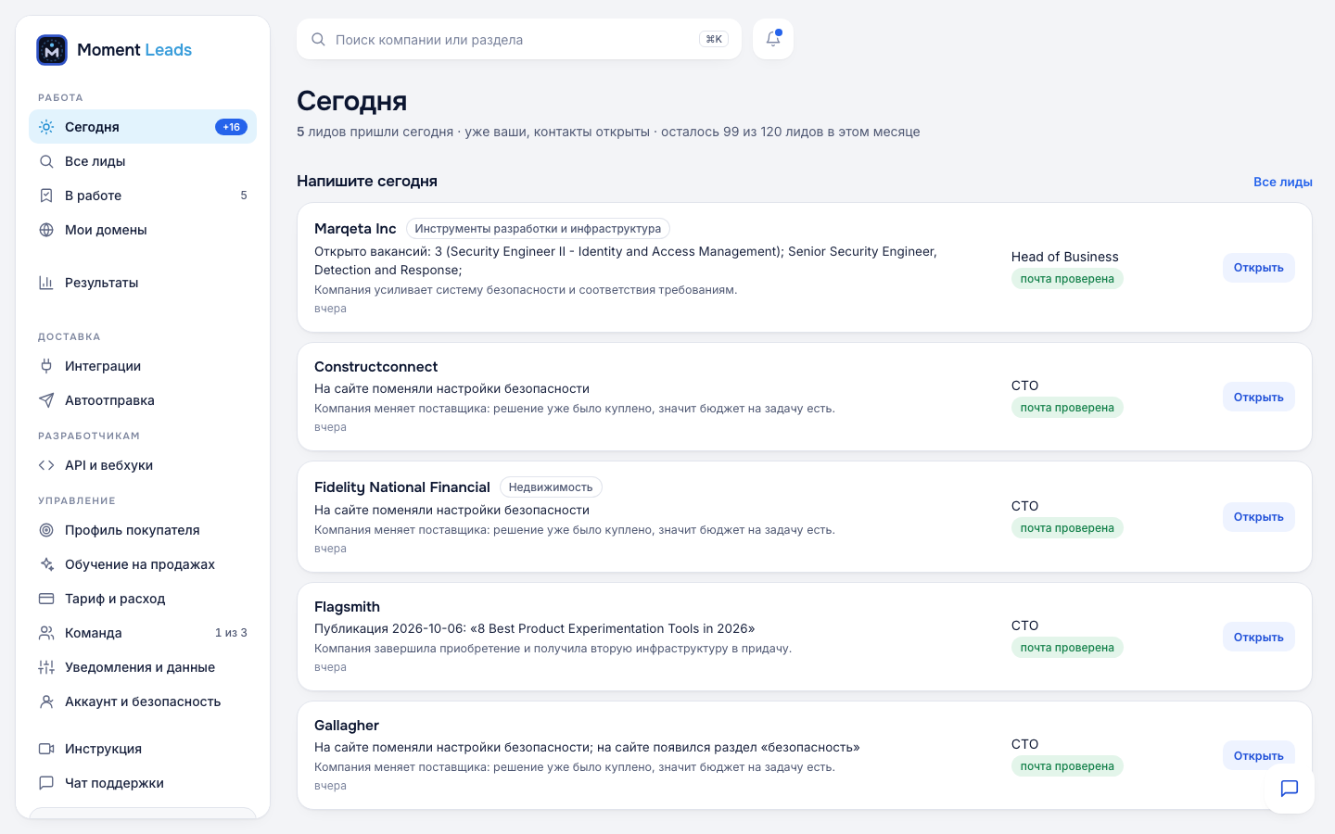Click the paper plane icon beside Автоотправка
Screen dimensions: 1335x834
point(46,400)
